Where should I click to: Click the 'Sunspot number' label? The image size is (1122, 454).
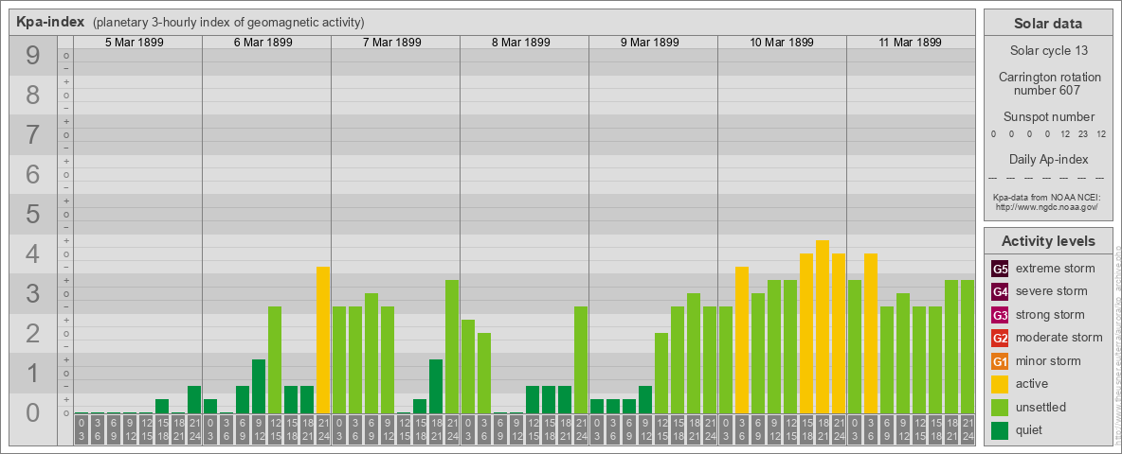point(1048,117)
